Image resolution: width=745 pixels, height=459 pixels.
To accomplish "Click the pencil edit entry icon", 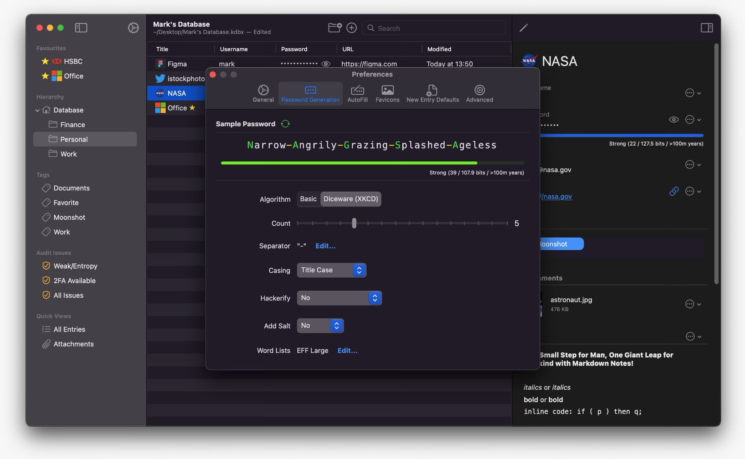I will point(524,28).
